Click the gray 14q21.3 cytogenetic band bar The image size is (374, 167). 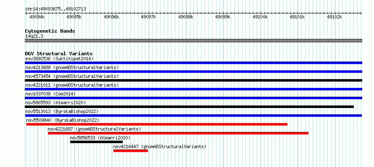[193, 41]
